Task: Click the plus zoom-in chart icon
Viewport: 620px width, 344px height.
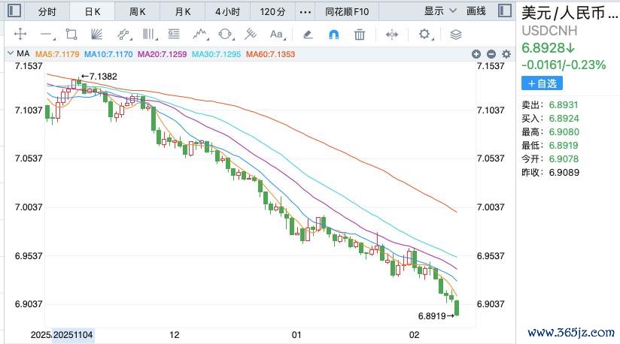Action: (476, 54)
